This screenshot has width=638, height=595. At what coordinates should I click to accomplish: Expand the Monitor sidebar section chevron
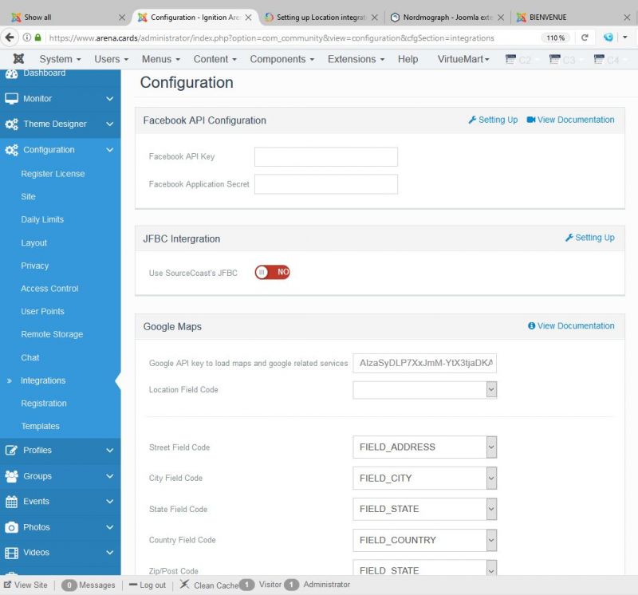109,98
